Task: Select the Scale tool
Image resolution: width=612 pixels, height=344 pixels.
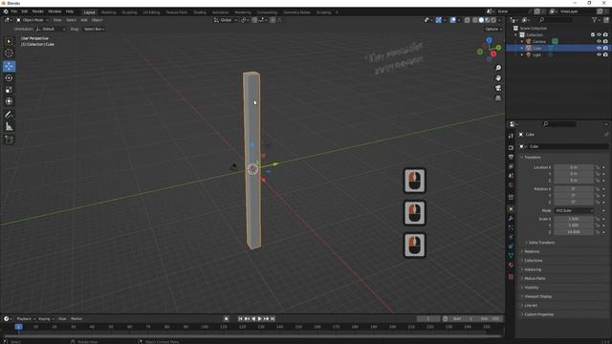Action: pyautogui.click(x=9, y=90)
